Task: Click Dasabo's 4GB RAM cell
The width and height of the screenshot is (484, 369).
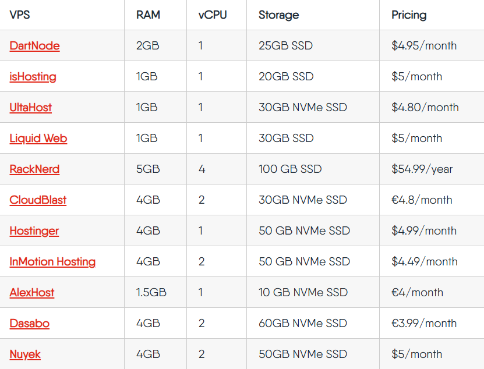Action: [x=148, y=324]
